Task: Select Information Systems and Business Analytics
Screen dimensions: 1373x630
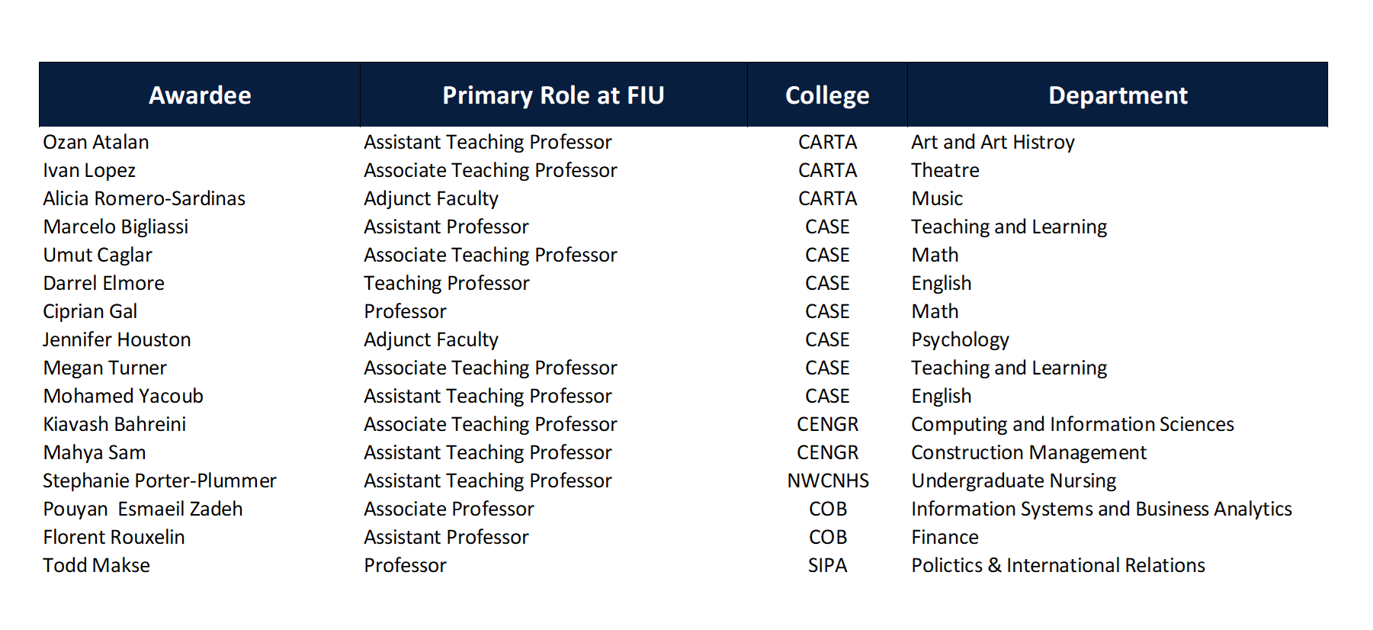Action: point(1101,509)
